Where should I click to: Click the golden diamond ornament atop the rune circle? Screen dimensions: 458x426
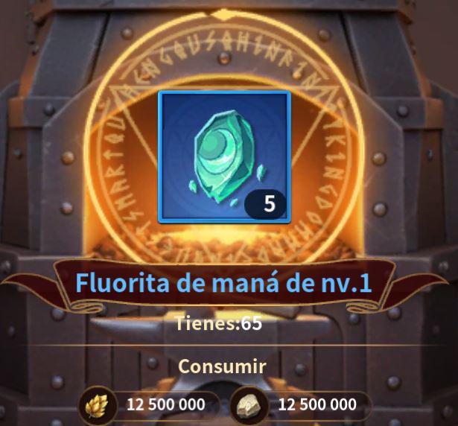224,15
